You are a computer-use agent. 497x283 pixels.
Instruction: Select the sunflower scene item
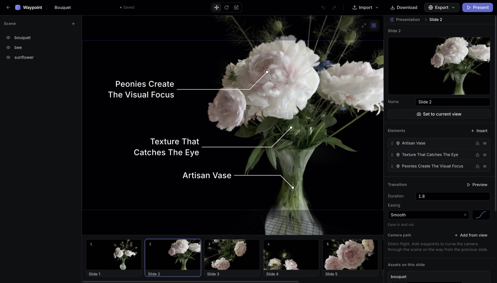[x=24, y=57]
